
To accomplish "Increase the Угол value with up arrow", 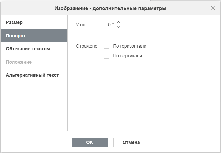I will point(119,23).
